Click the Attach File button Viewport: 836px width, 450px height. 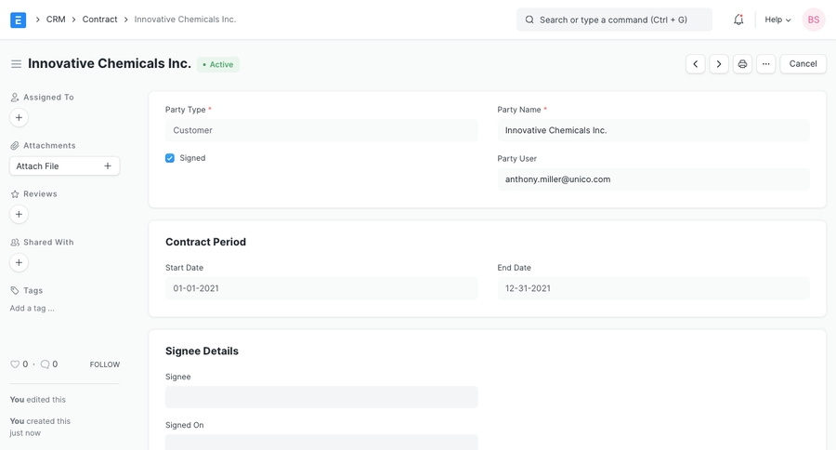coord(64,166)
